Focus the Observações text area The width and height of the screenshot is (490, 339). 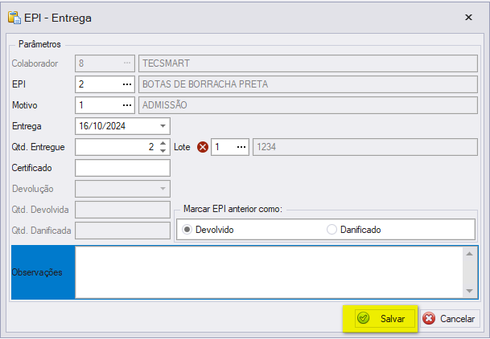click(269, 272)
